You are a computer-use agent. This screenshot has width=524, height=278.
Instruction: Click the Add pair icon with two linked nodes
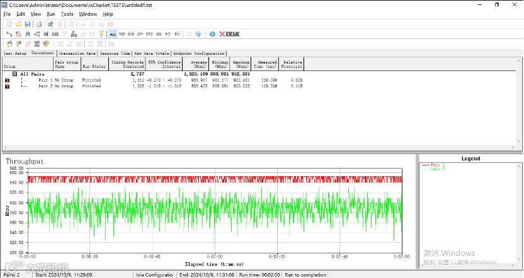coord(9,34)
